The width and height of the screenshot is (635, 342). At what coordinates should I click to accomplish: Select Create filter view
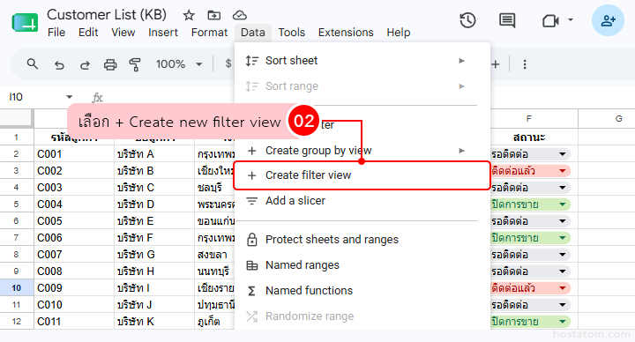(x=362, y=175)
